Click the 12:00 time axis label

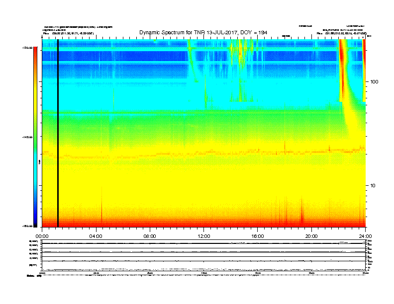pyautogui.click(x=204, y=236)
